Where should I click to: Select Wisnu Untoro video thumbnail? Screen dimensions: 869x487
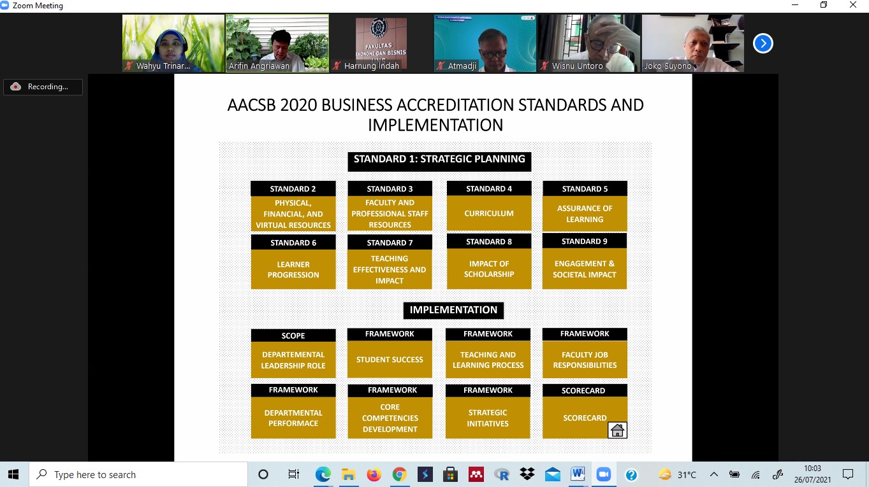coord(589,43)
